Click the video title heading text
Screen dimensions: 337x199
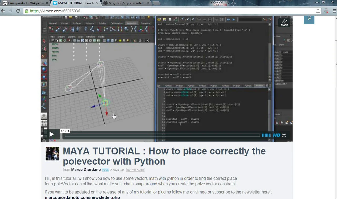point(164,156)
